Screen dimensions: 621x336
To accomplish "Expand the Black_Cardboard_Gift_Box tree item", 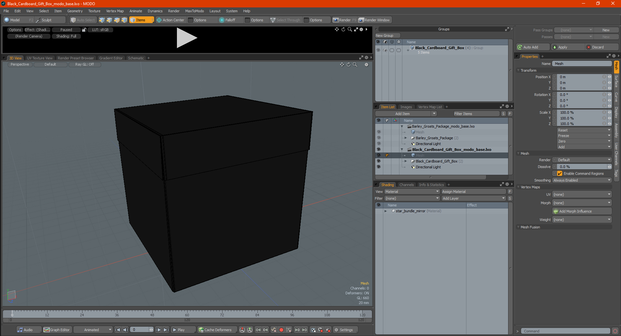I will [x=406, y=161].
